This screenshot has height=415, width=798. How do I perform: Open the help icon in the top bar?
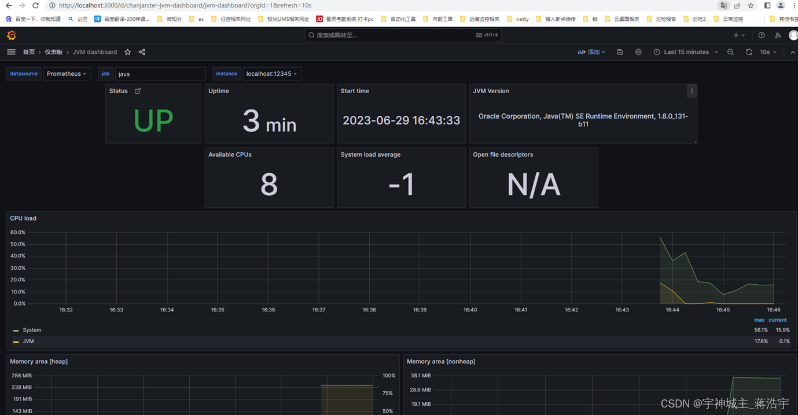(x=761, y=35)
